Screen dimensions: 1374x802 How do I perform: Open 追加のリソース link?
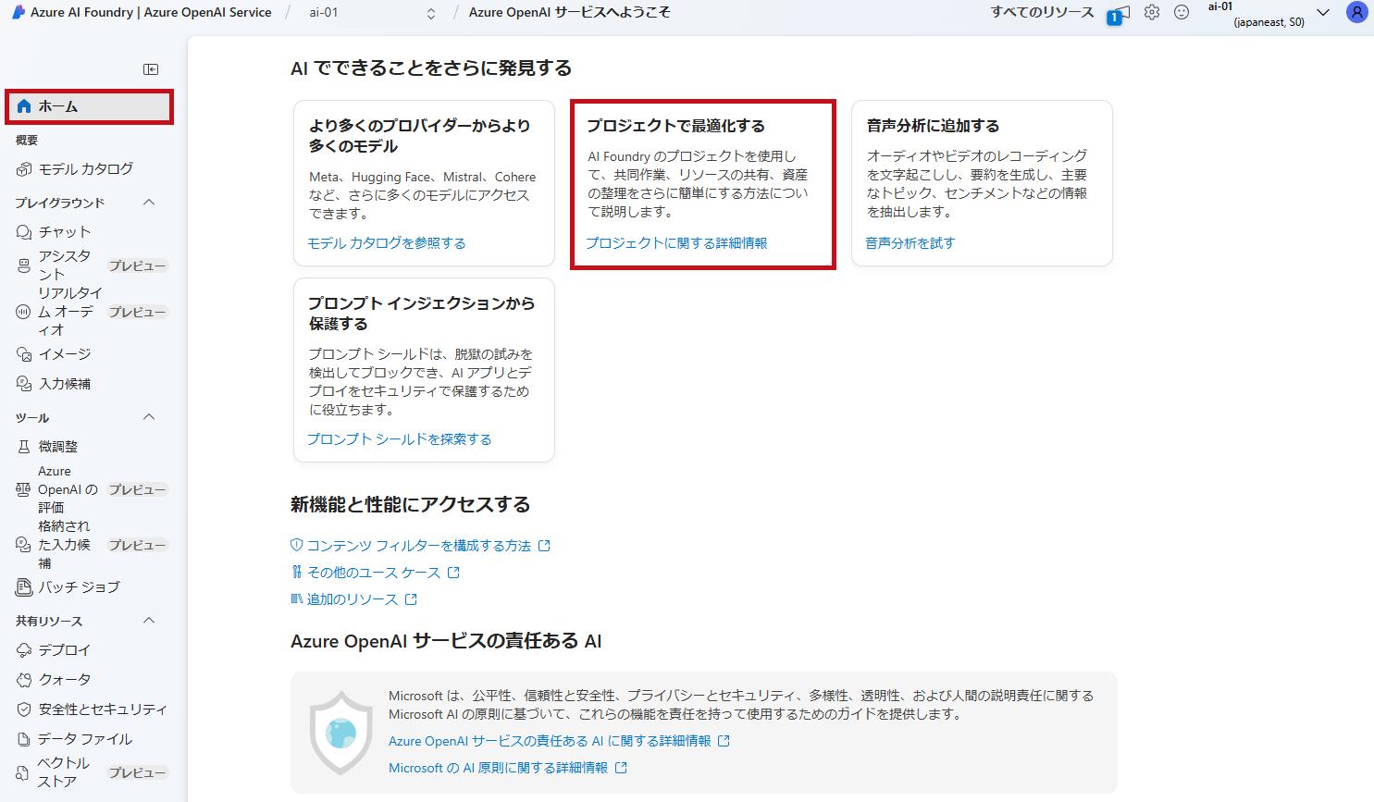click(x=353, y=599)
